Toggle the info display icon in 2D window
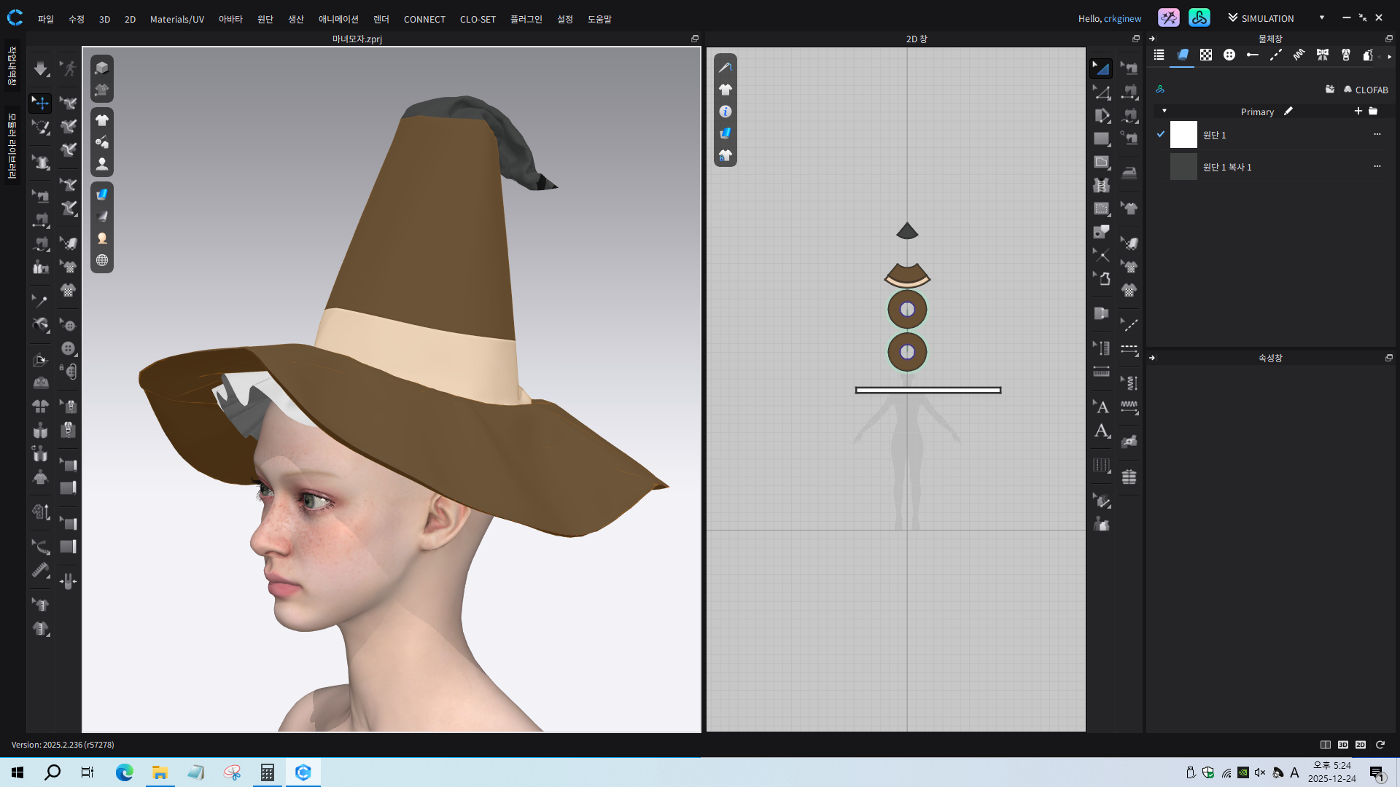Viewport: 1400px width, 787px height. (725, 111)
